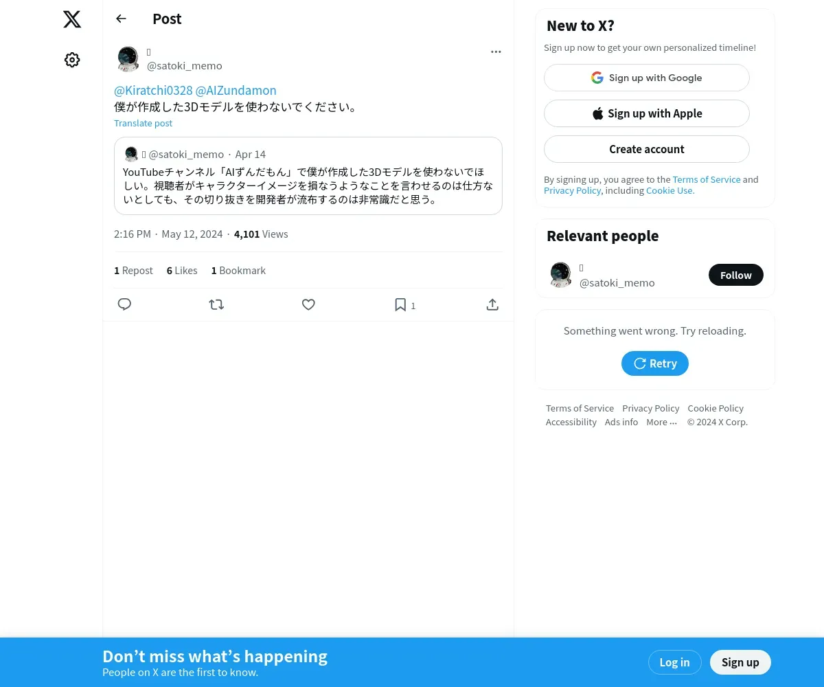
Task: Bookmark the post with bookmark icon
Action: [400, 304]
